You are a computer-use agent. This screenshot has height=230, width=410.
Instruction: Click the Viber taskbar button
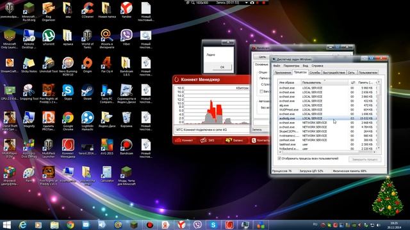197,225
